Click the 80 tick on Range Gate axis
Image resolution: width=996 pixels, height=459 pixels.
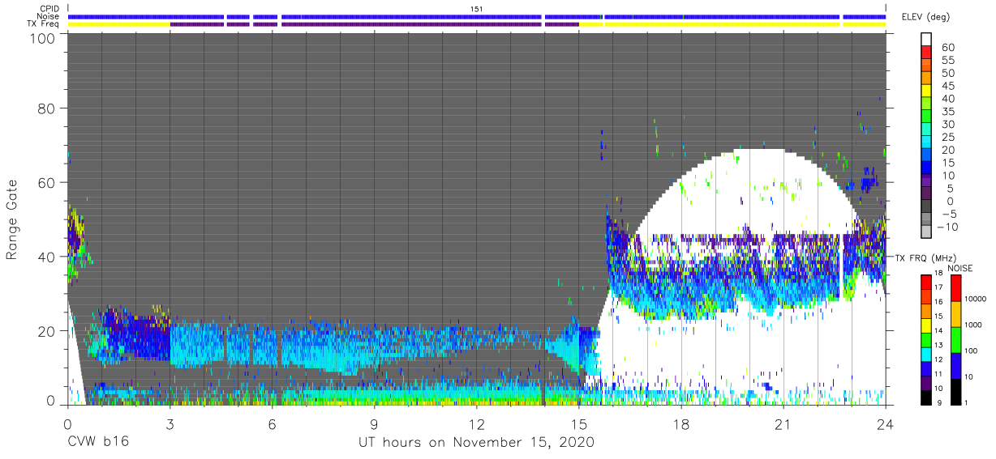tap(47, 108)
